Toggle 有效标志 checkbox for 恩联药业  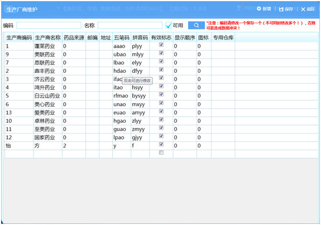(161, 61)
